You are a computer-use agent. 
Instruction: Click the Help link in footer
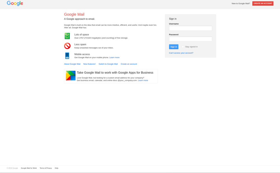57,168
